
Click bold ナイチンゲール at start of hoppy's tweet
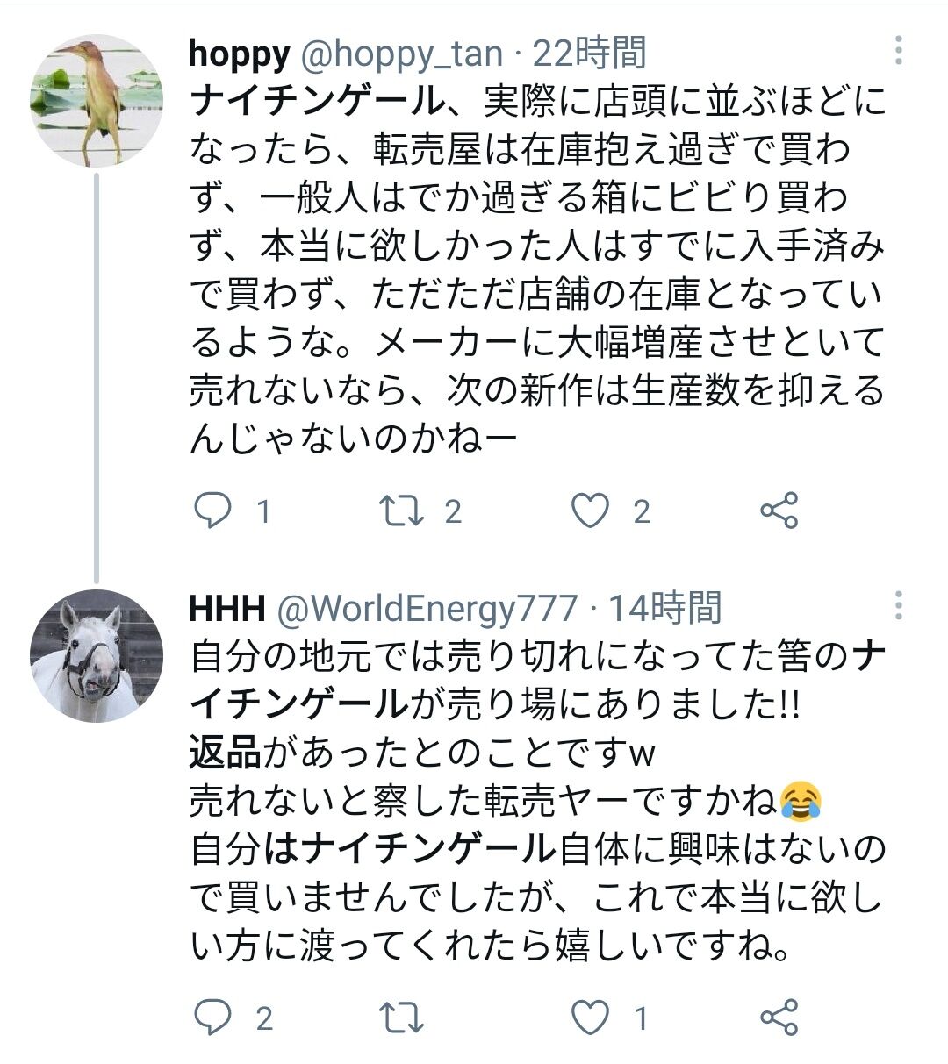318,104
